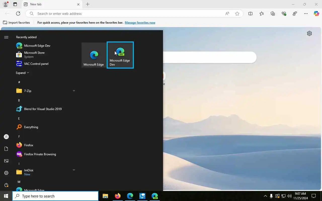This screenshot has width=322, height=201.
Task: Open the remote desktop taskbar app
Action: pyautogui.click(x=142, y=196)
